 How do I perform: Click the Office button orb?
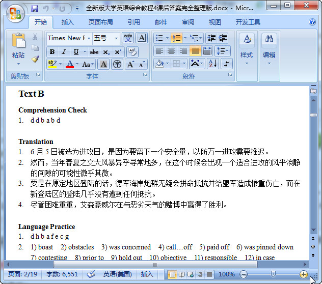point(15,14)
